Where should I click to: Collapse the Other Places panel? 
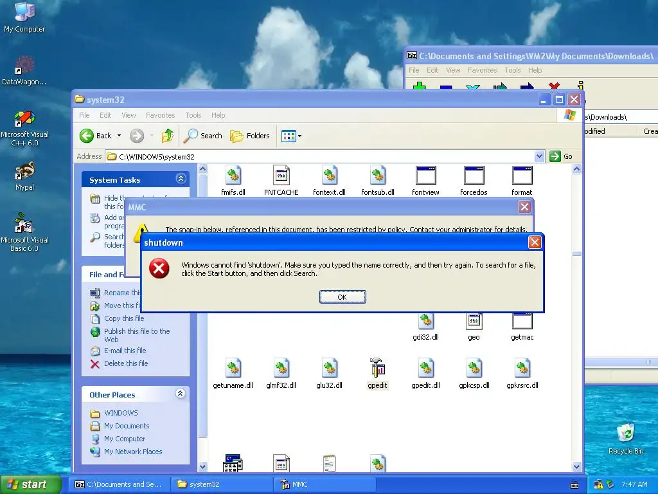[180, 394]
